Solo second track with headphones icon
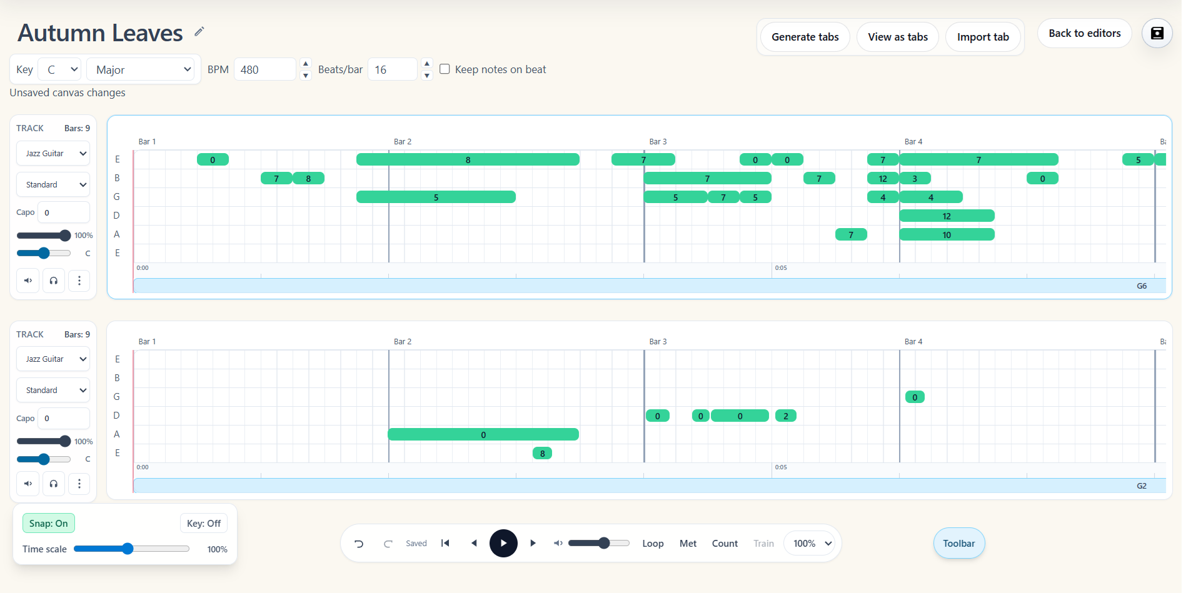The width and height of the screenshot is (1186, 593). click(54, 484)
